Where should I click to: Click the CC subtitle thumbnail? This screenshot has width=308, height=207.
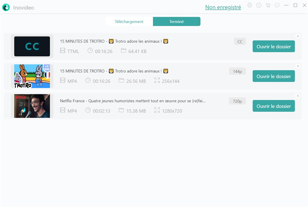(x=32, y=46)
